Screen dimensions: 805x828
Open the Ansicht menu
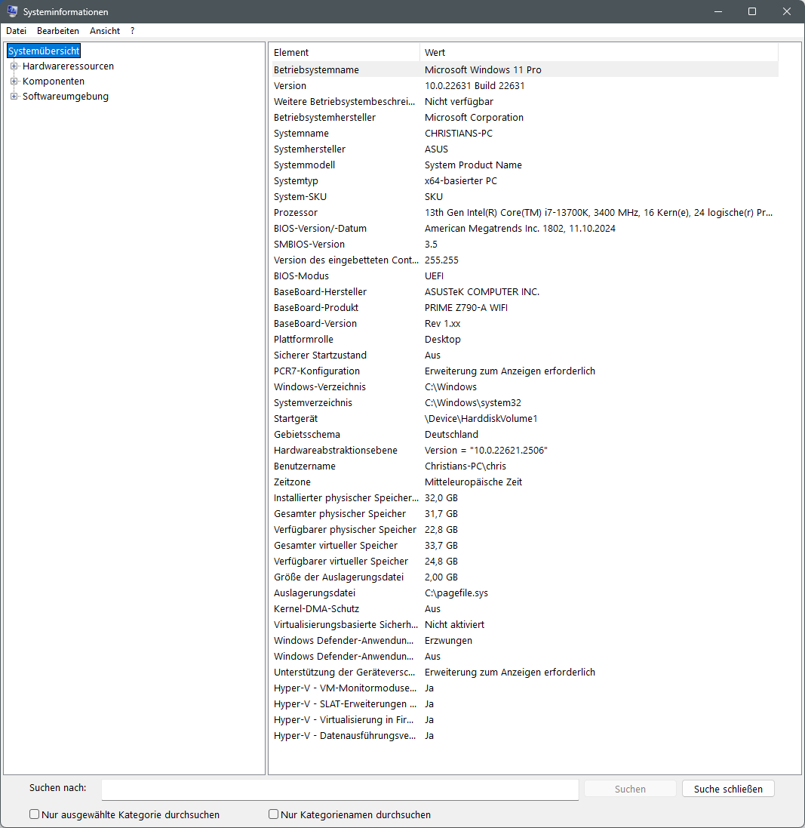point(104,30)
